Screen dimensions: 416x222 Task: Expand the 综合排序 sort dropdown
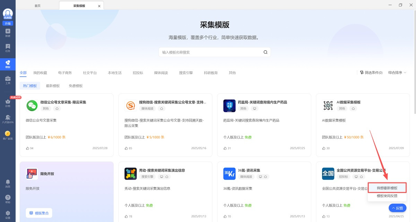point(397,73)
